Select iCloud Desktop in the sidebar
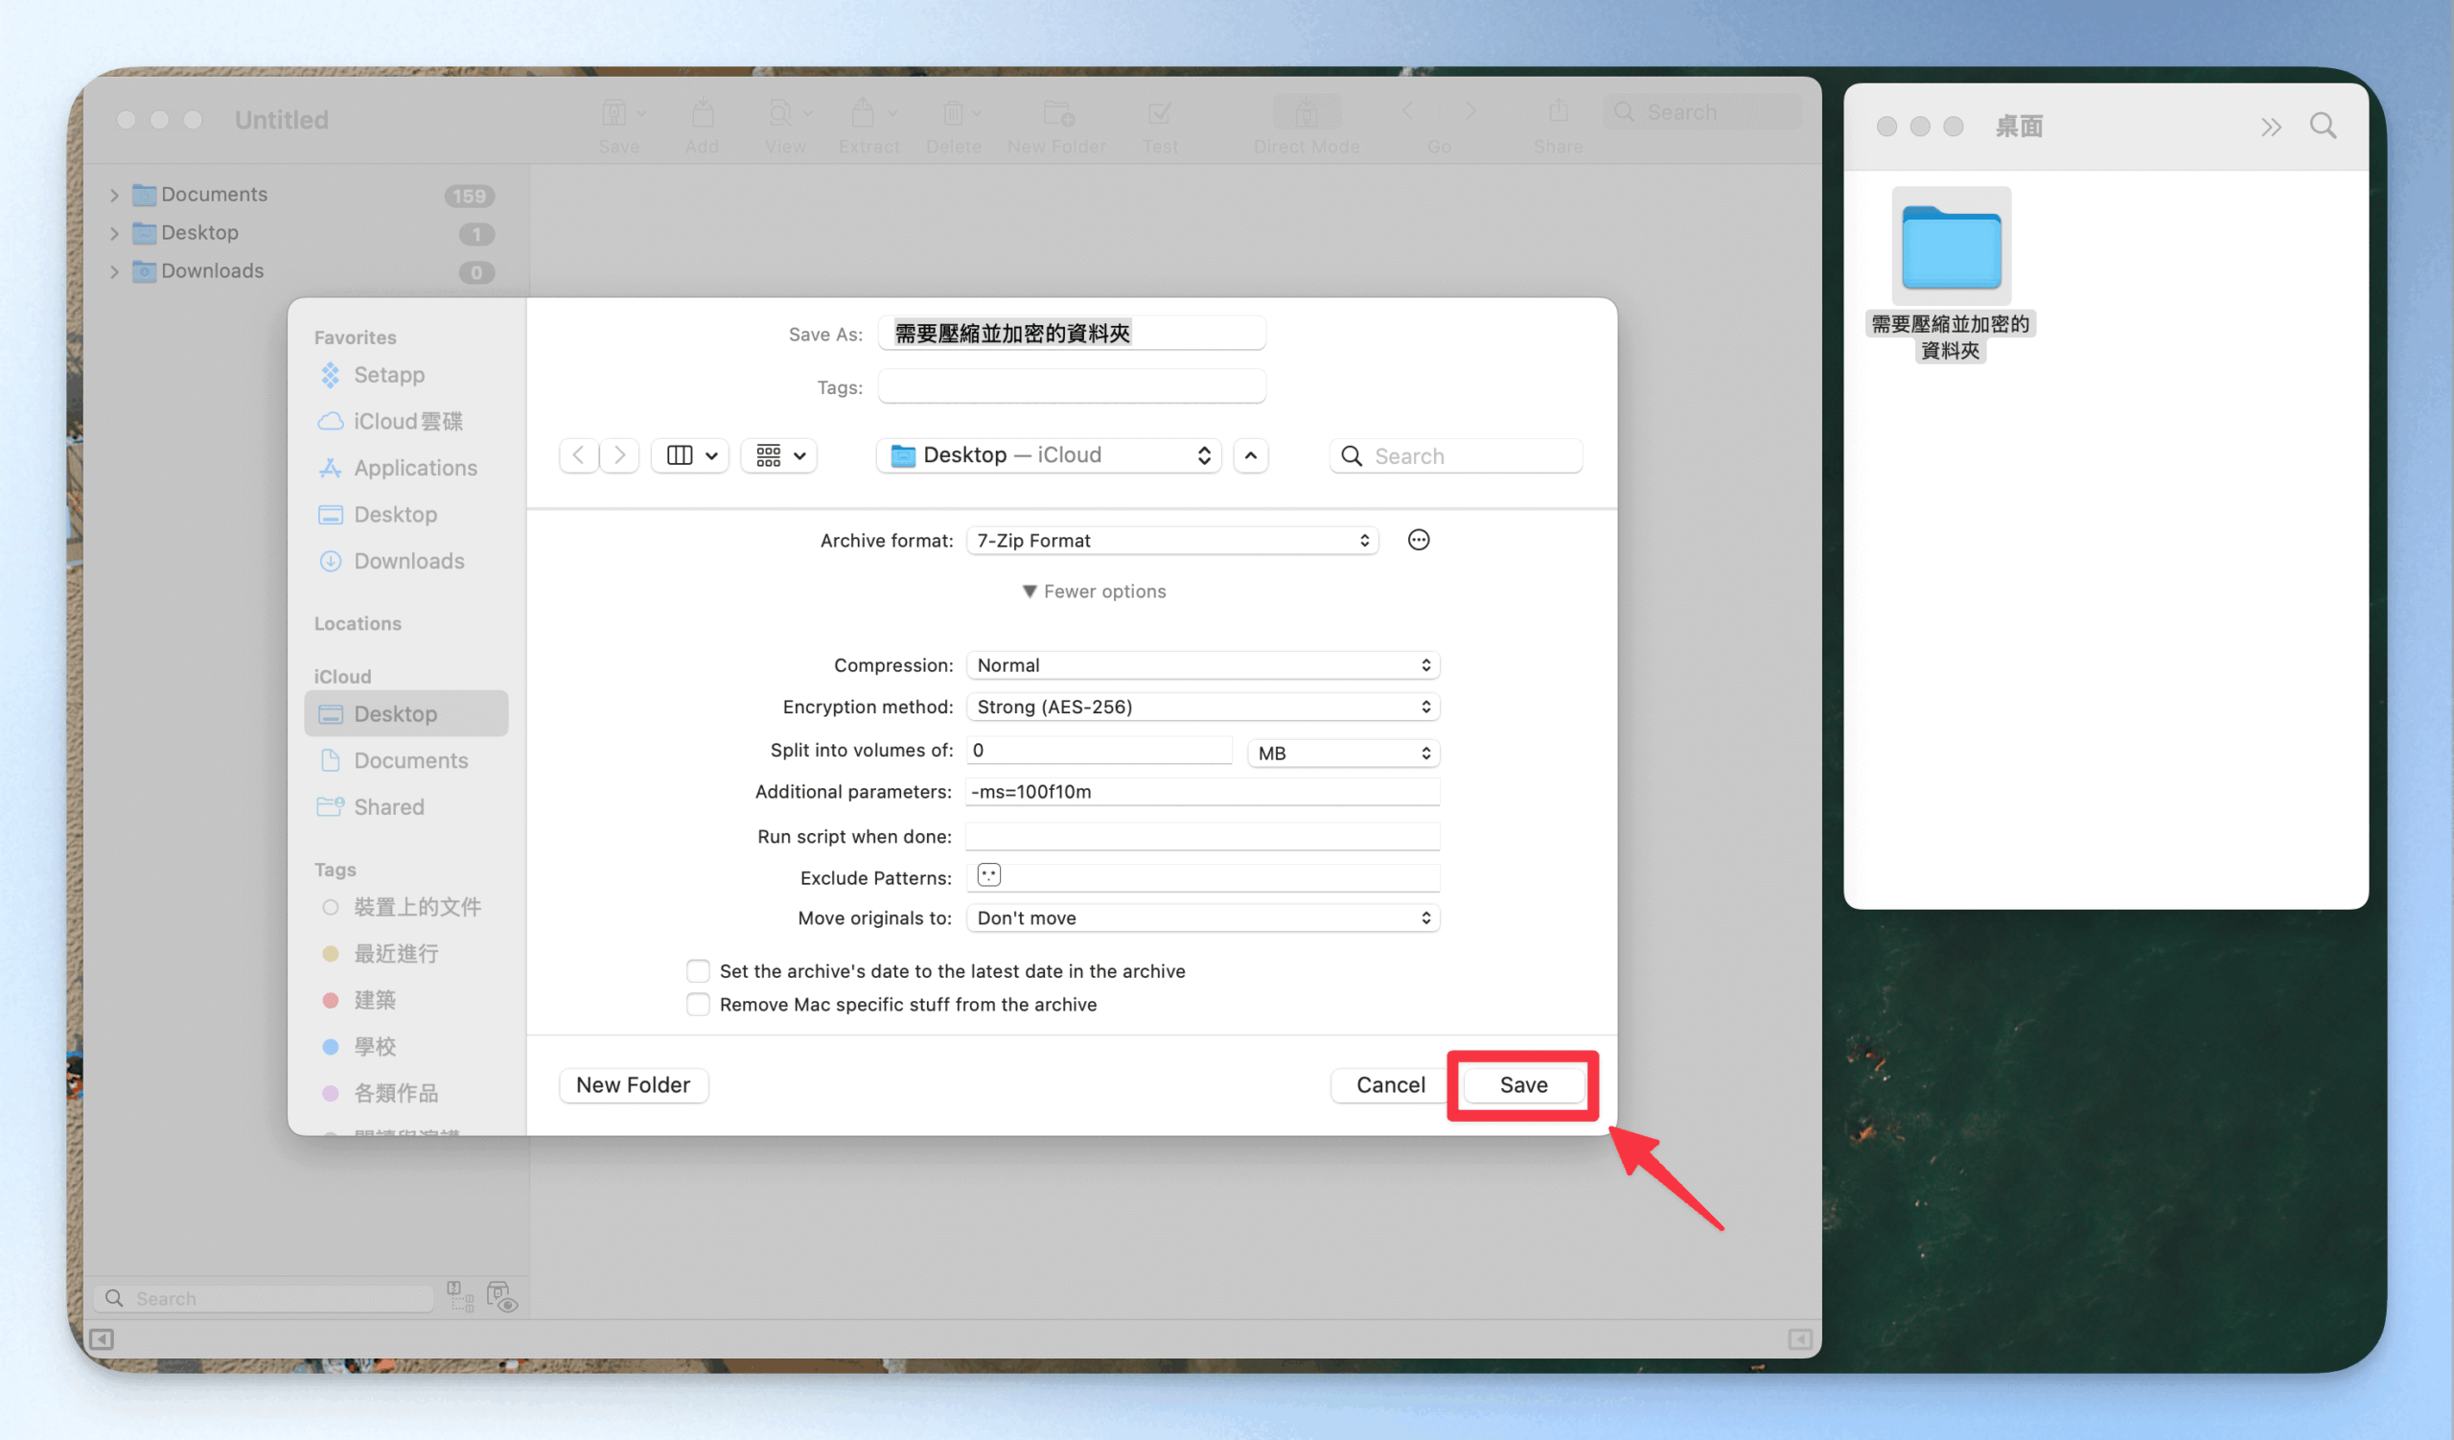The image size is (2454, 1440). pos(394,713)
